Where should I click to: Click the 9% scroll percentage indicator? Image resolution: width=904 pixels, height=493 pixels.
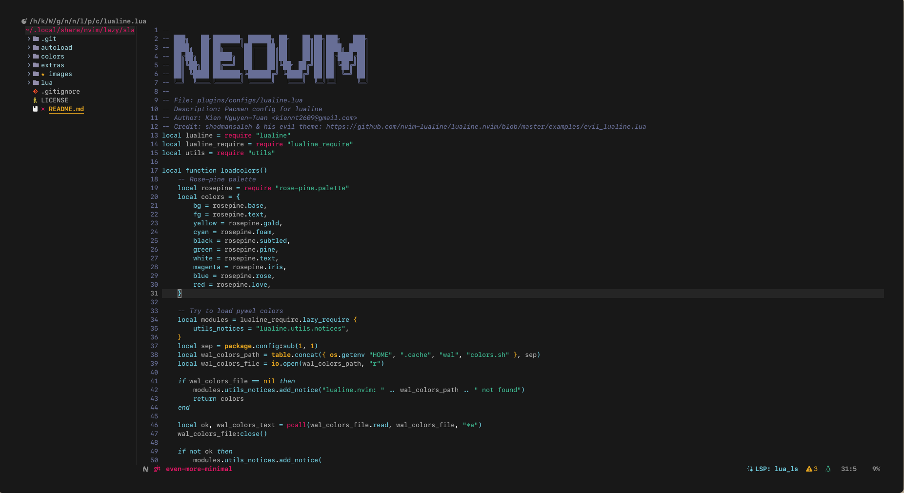[x=876, y=469]
